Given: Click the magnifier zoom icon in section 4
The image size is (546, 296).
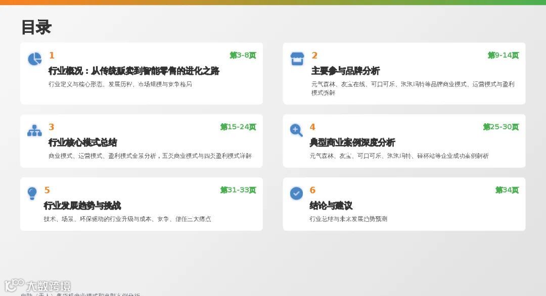Looking at the screenshot, I should [x=296, y=130].
